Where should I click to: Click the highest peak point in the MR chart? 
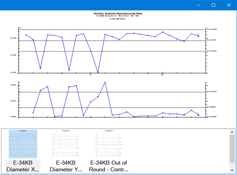point(105,82)
